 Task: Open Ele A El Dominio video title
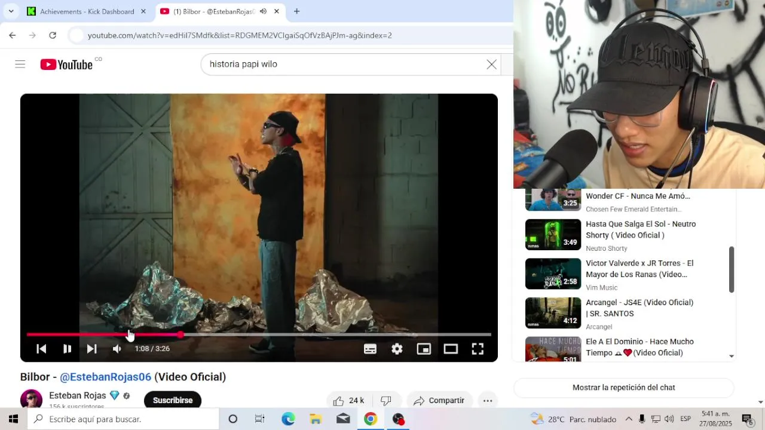pyautogui.click(x=639, y=347)
